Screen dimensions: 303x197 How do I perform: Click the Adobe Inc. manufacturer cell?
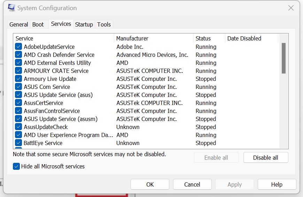pyautogui.click(x=130, y=47)
